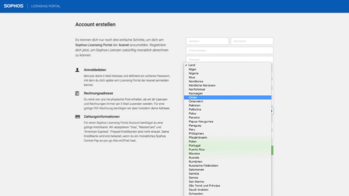This screenshot has width=349, height=196.
Task: Select the checked Land placeholder option
Action: click(192, 65)
